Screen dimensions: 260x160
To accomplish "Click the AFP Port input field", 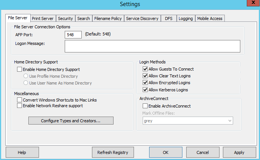I will point(73,35).
